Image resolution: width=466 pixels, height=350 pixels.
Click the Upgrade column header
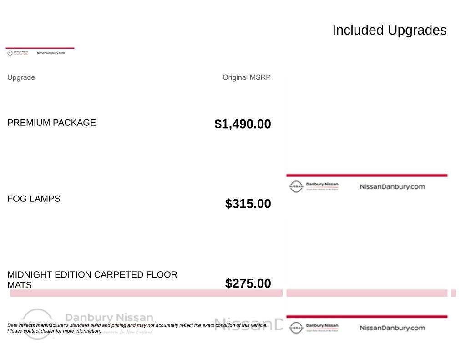[x=21, y=77]
